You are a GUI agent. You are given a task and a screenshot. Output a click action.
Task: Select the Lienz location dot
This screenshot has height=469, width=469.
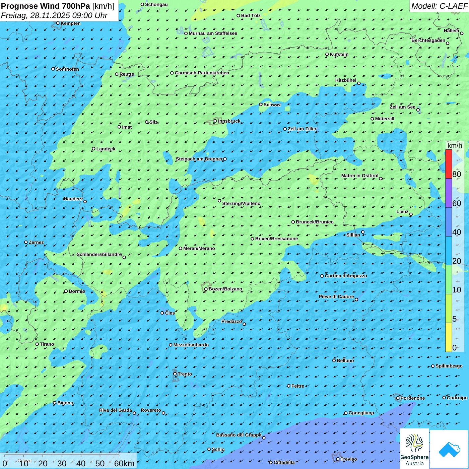point(411,214)
